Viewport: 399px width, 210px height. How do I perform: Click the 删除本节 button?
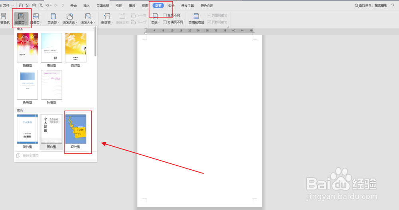click(x=122, y=19)
